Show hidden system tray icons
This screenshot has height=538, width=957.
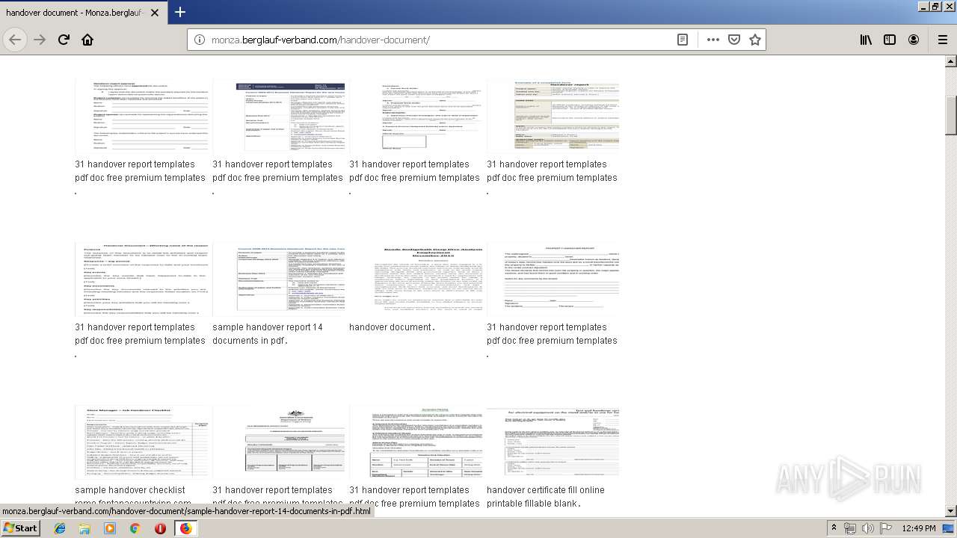click(x=834, y=528)
